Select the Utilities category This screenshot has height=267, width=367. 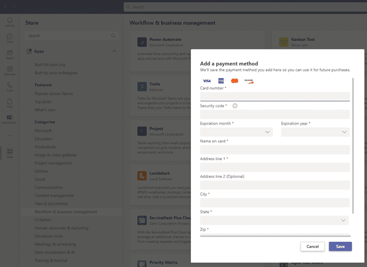coord(41,171)
